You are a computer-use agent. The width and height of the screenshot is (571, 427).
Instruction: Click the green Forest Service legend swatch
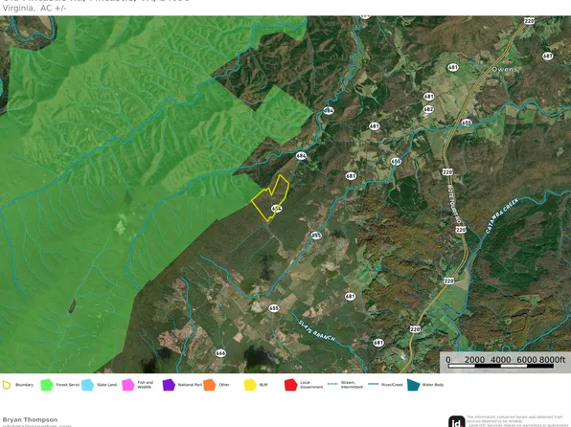click(47, 385)
